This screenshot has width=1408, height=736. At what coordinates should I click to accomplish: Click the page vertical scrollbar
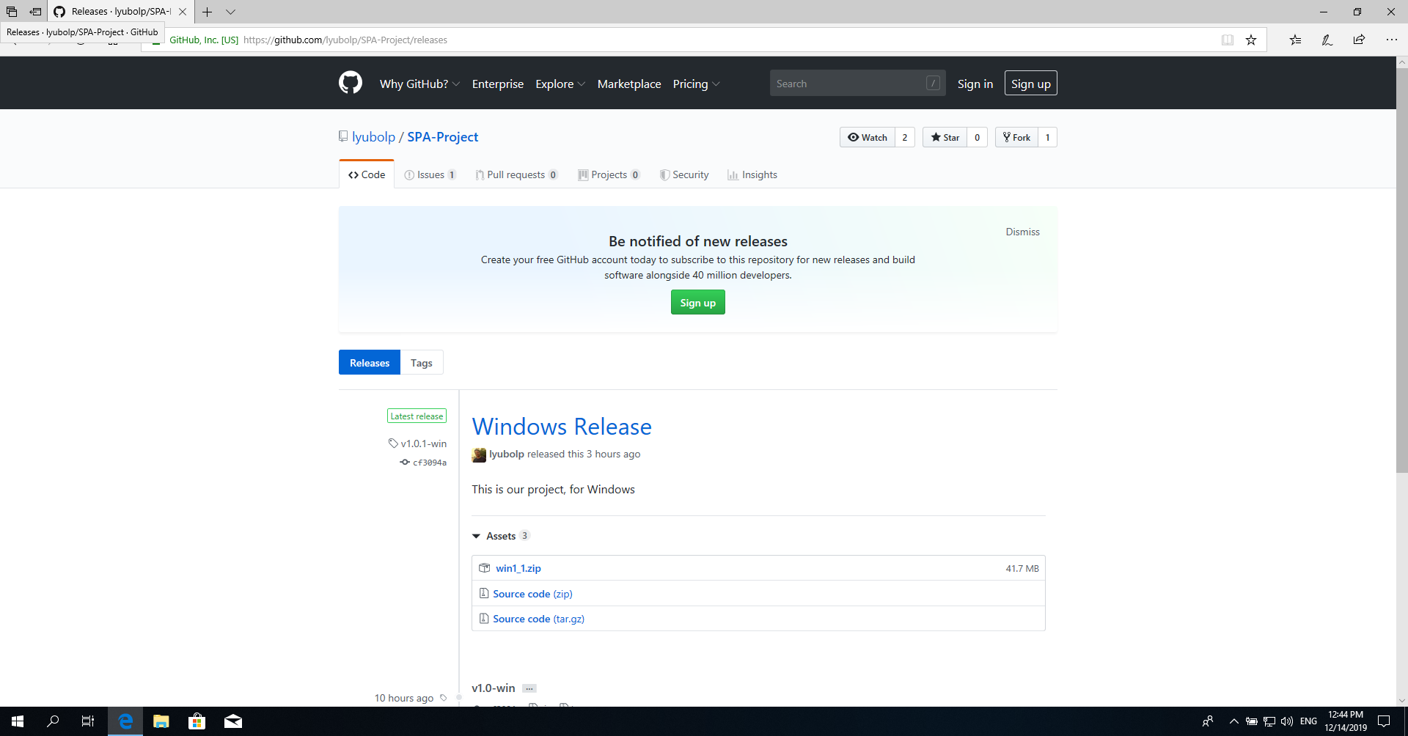click(x=1401, y=271)
